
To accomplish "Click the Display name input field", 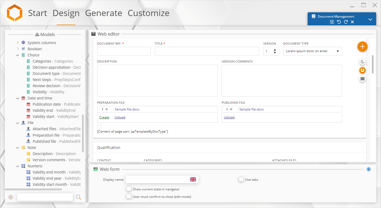I will [x=162, y=179].
